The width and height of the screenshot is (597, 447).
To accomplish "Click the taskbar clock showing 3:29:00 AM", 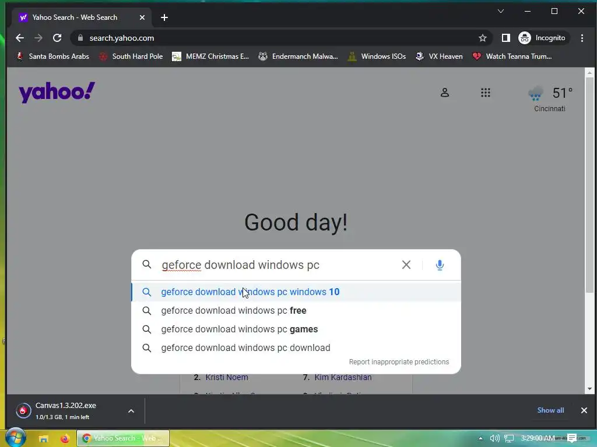I will [x=538, y=438].
